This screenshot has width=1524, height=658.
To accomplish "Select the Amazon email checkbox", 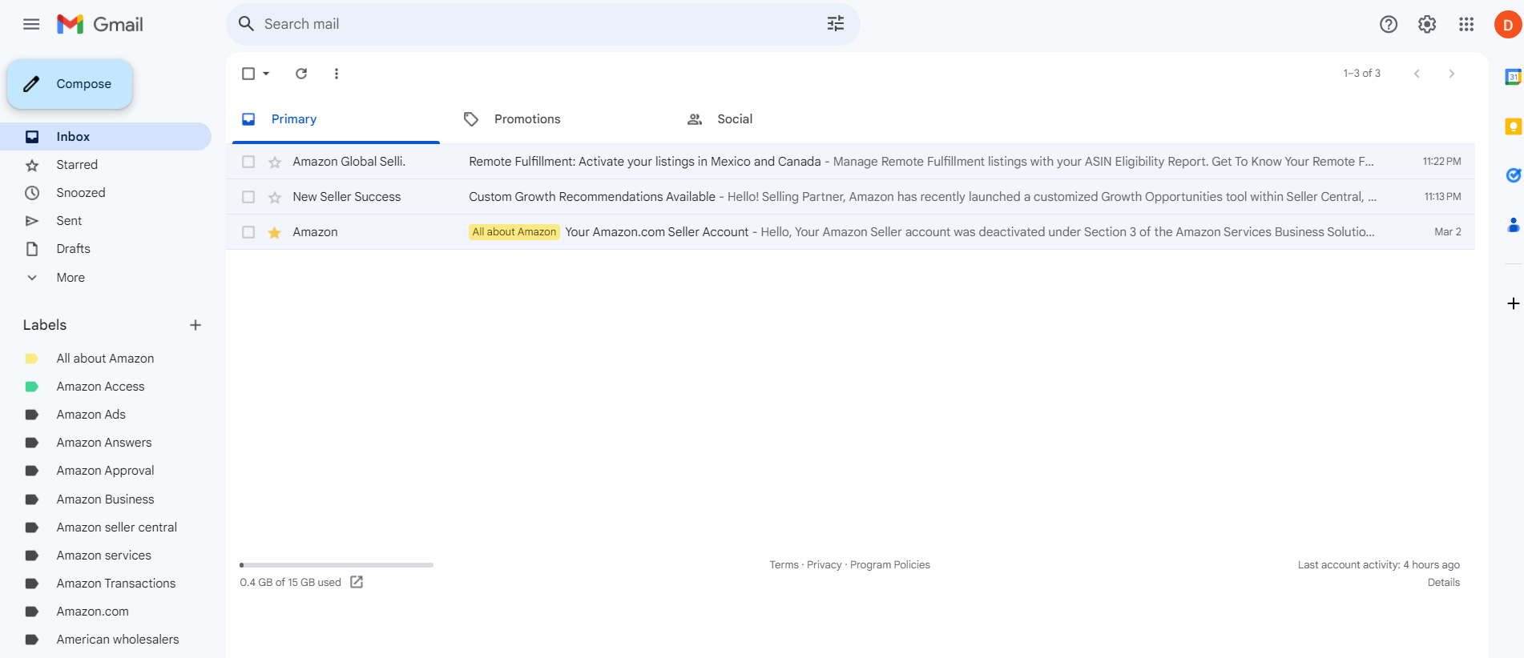I will coord(248,232).
